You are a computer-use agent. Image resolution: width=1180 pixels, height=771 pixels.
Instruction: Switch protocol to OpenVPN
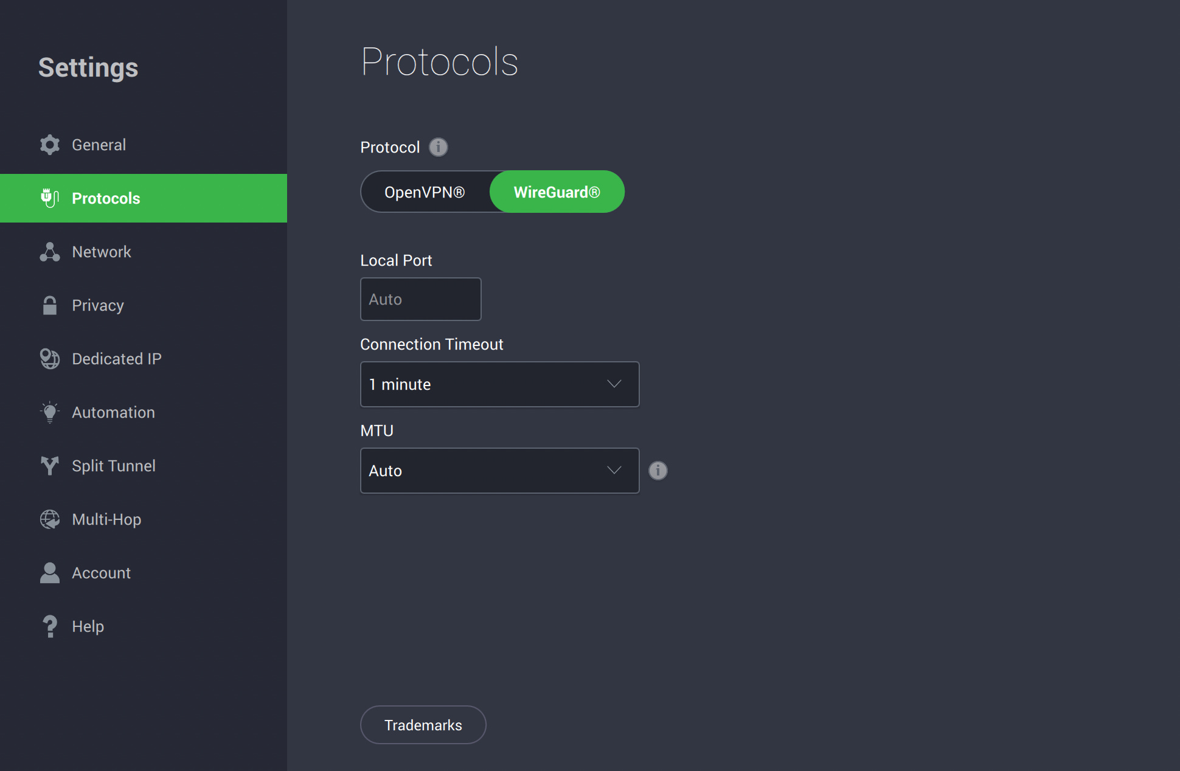pos(425,192)
